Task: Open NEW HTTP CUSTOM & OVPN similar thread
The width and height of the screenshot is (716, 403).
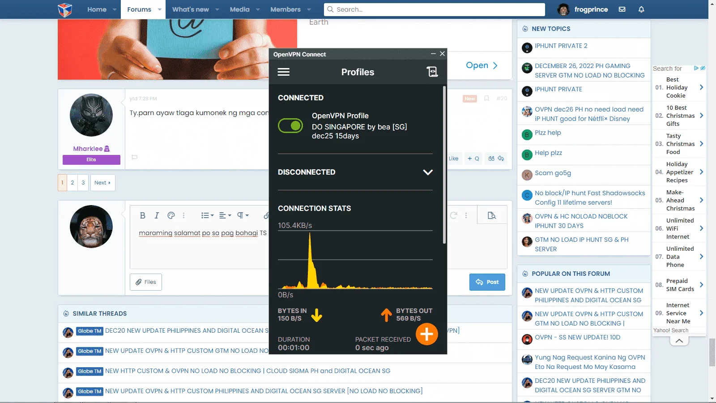Action: [x=247, y=371]
